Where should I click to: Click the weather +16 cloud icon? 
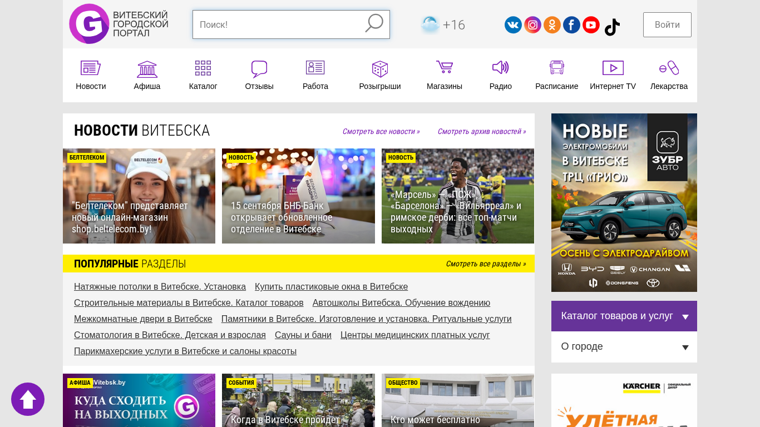(430, 24)
